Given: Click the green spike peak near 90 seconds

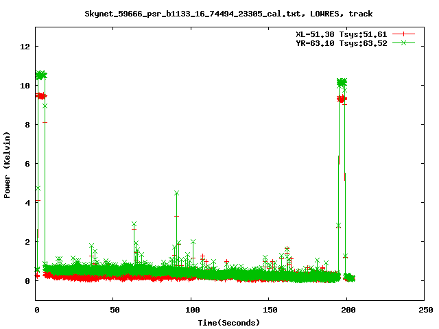Looking at the screenshot, I should coord(176,193).
